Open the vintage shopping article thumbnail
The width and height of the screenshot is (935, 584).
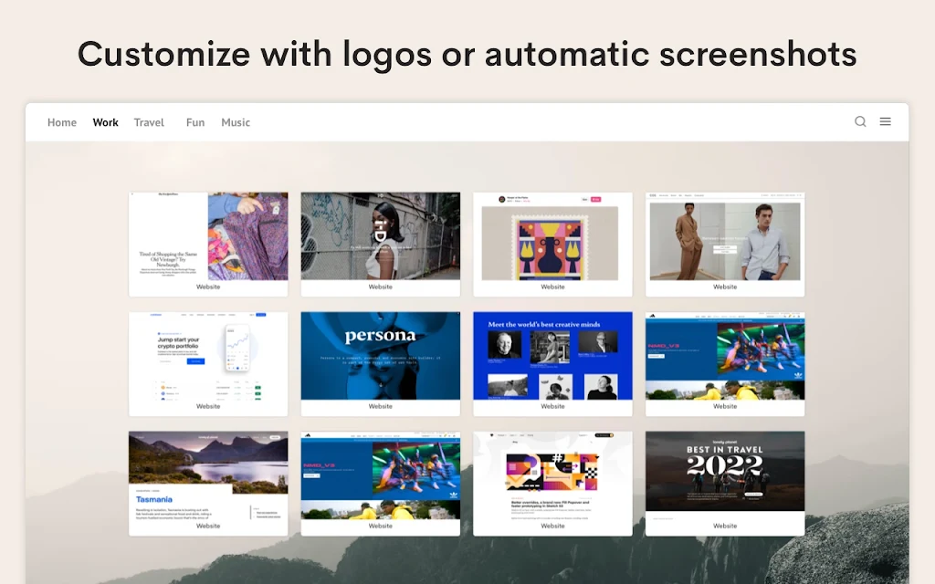point(208,244)
